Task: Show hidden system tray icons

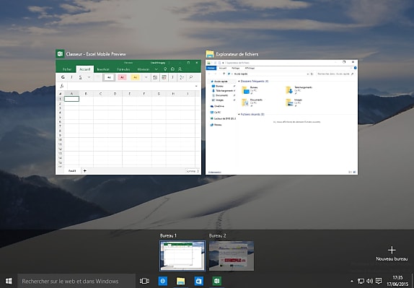Action: point(352,281)
